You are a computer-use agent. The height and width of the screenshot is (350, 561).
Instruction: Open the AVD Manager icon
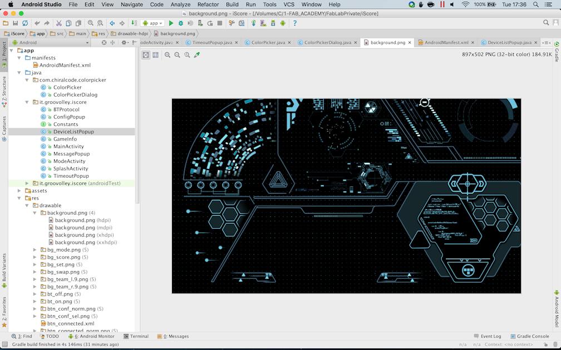[263, 23]
